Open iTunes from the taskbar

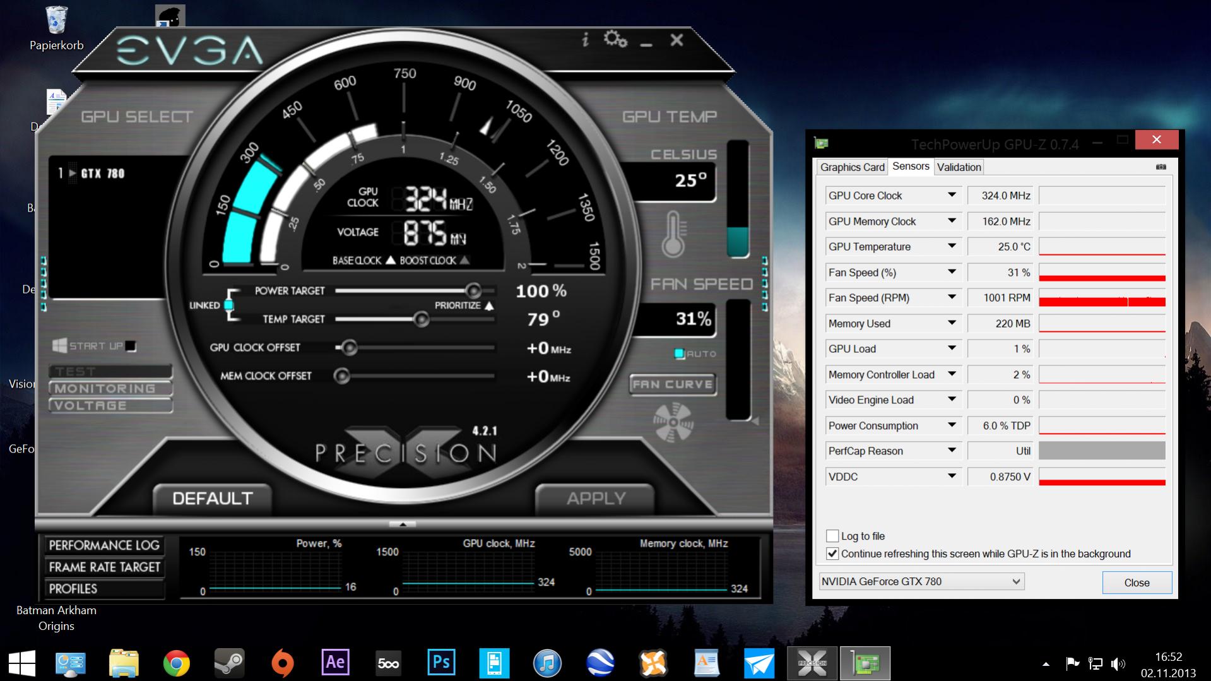tap(547, 663)
